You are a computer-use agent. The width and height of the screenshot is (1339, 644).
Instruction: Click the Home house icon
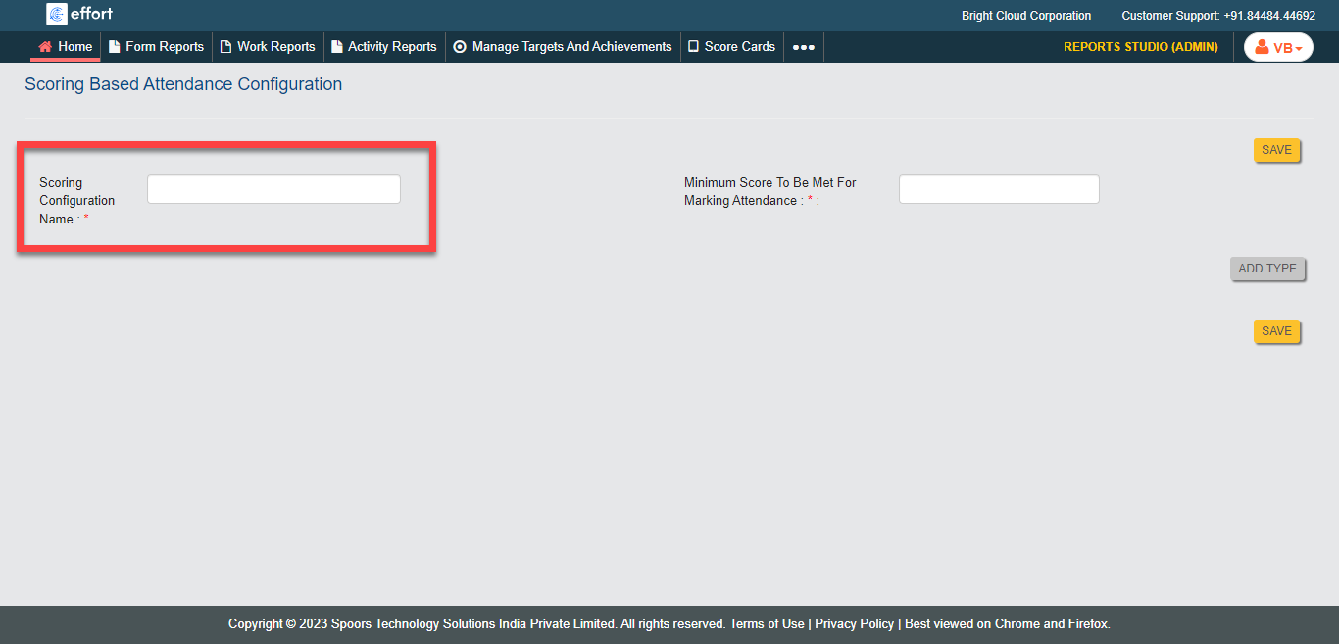[45, 46]
